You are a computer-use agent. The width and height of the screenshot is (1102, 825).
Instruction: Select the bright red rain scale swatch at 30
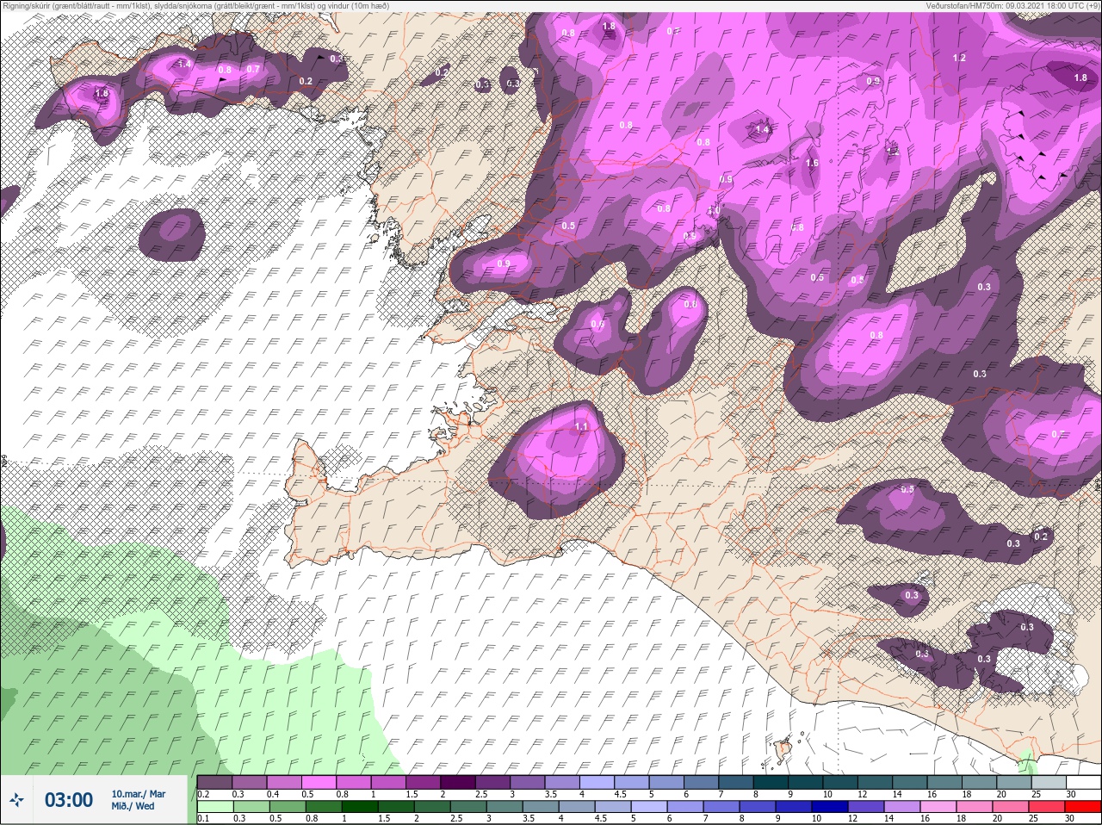point(1083,806)
